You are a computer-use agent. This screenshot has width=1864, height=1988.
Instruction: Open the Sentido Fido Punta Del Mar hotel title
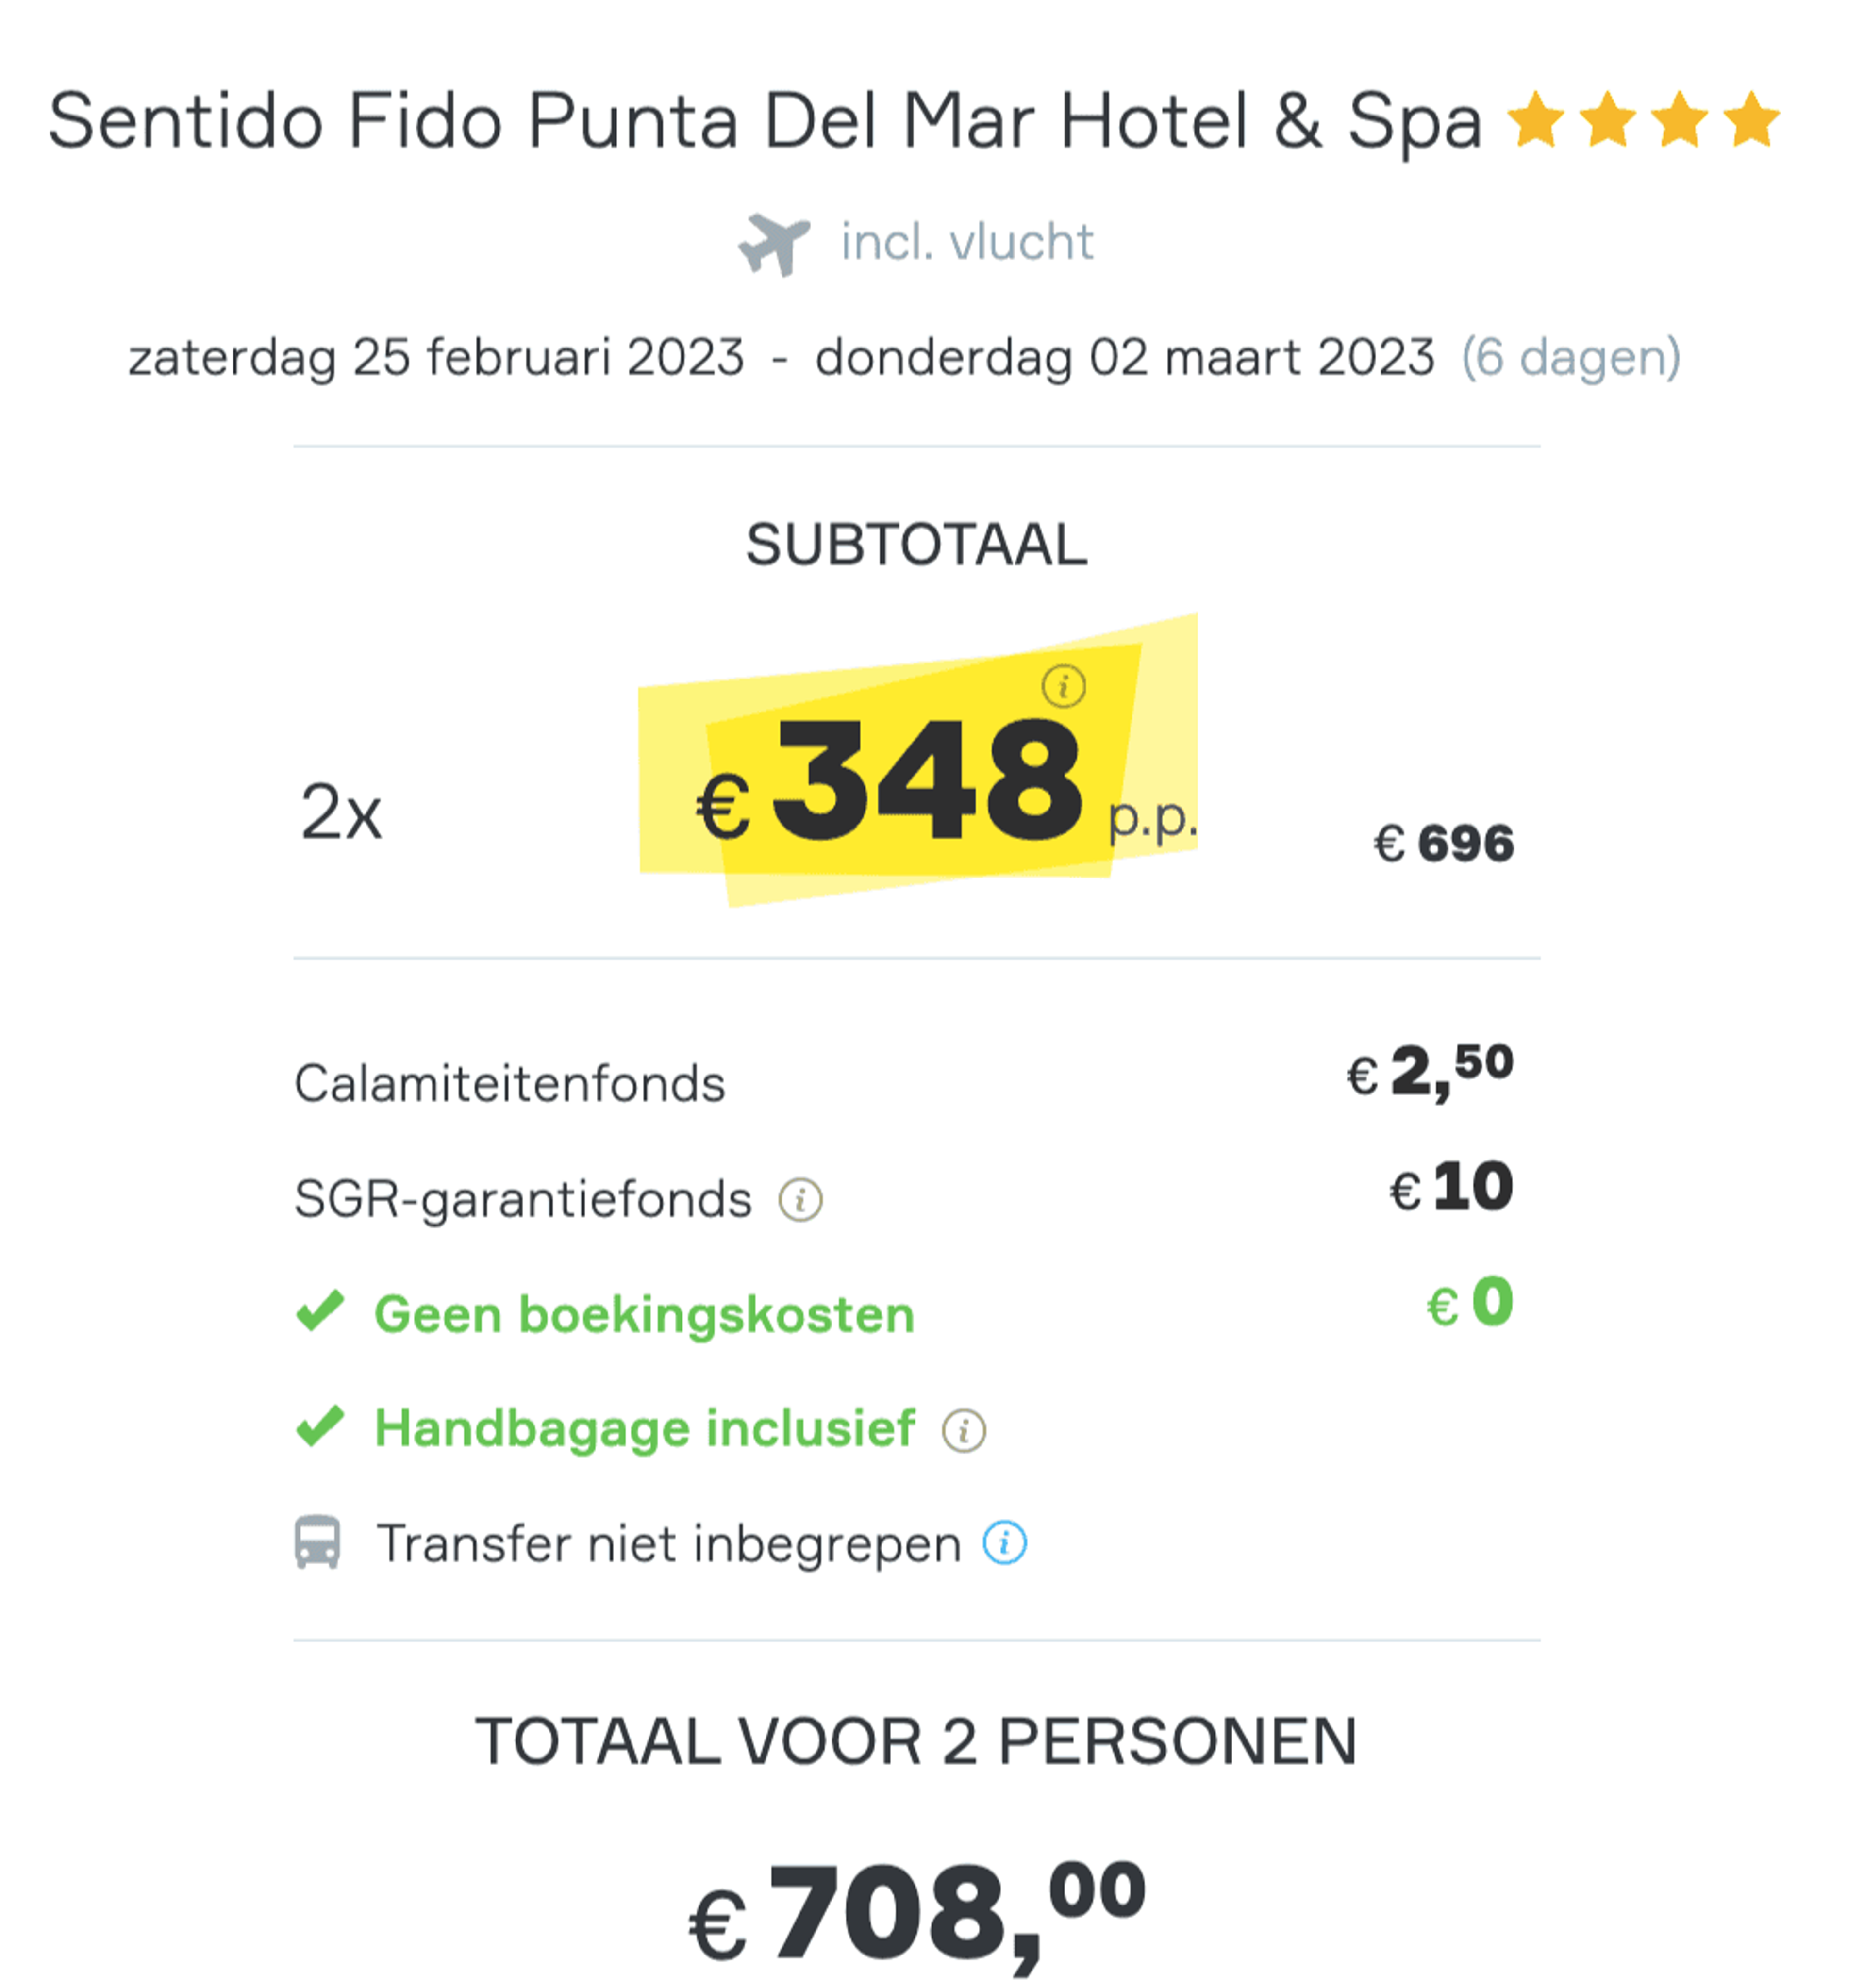[765, 121]
